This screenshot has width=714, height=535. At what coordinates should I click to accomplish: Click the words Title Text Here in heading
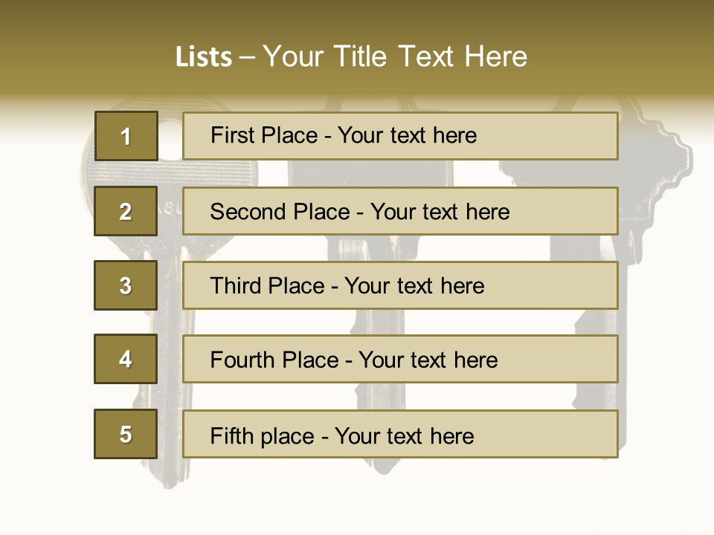click(431, 56)
